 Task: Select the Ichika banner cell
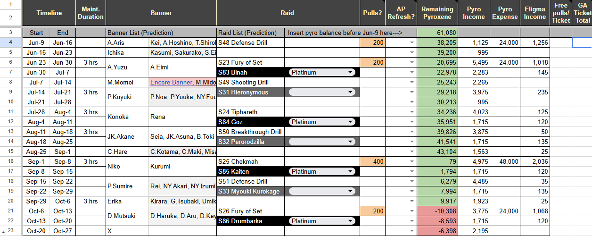[x=127, y=52]
